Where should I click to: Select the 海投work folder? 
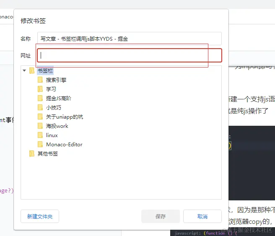[x=57, y=126]
